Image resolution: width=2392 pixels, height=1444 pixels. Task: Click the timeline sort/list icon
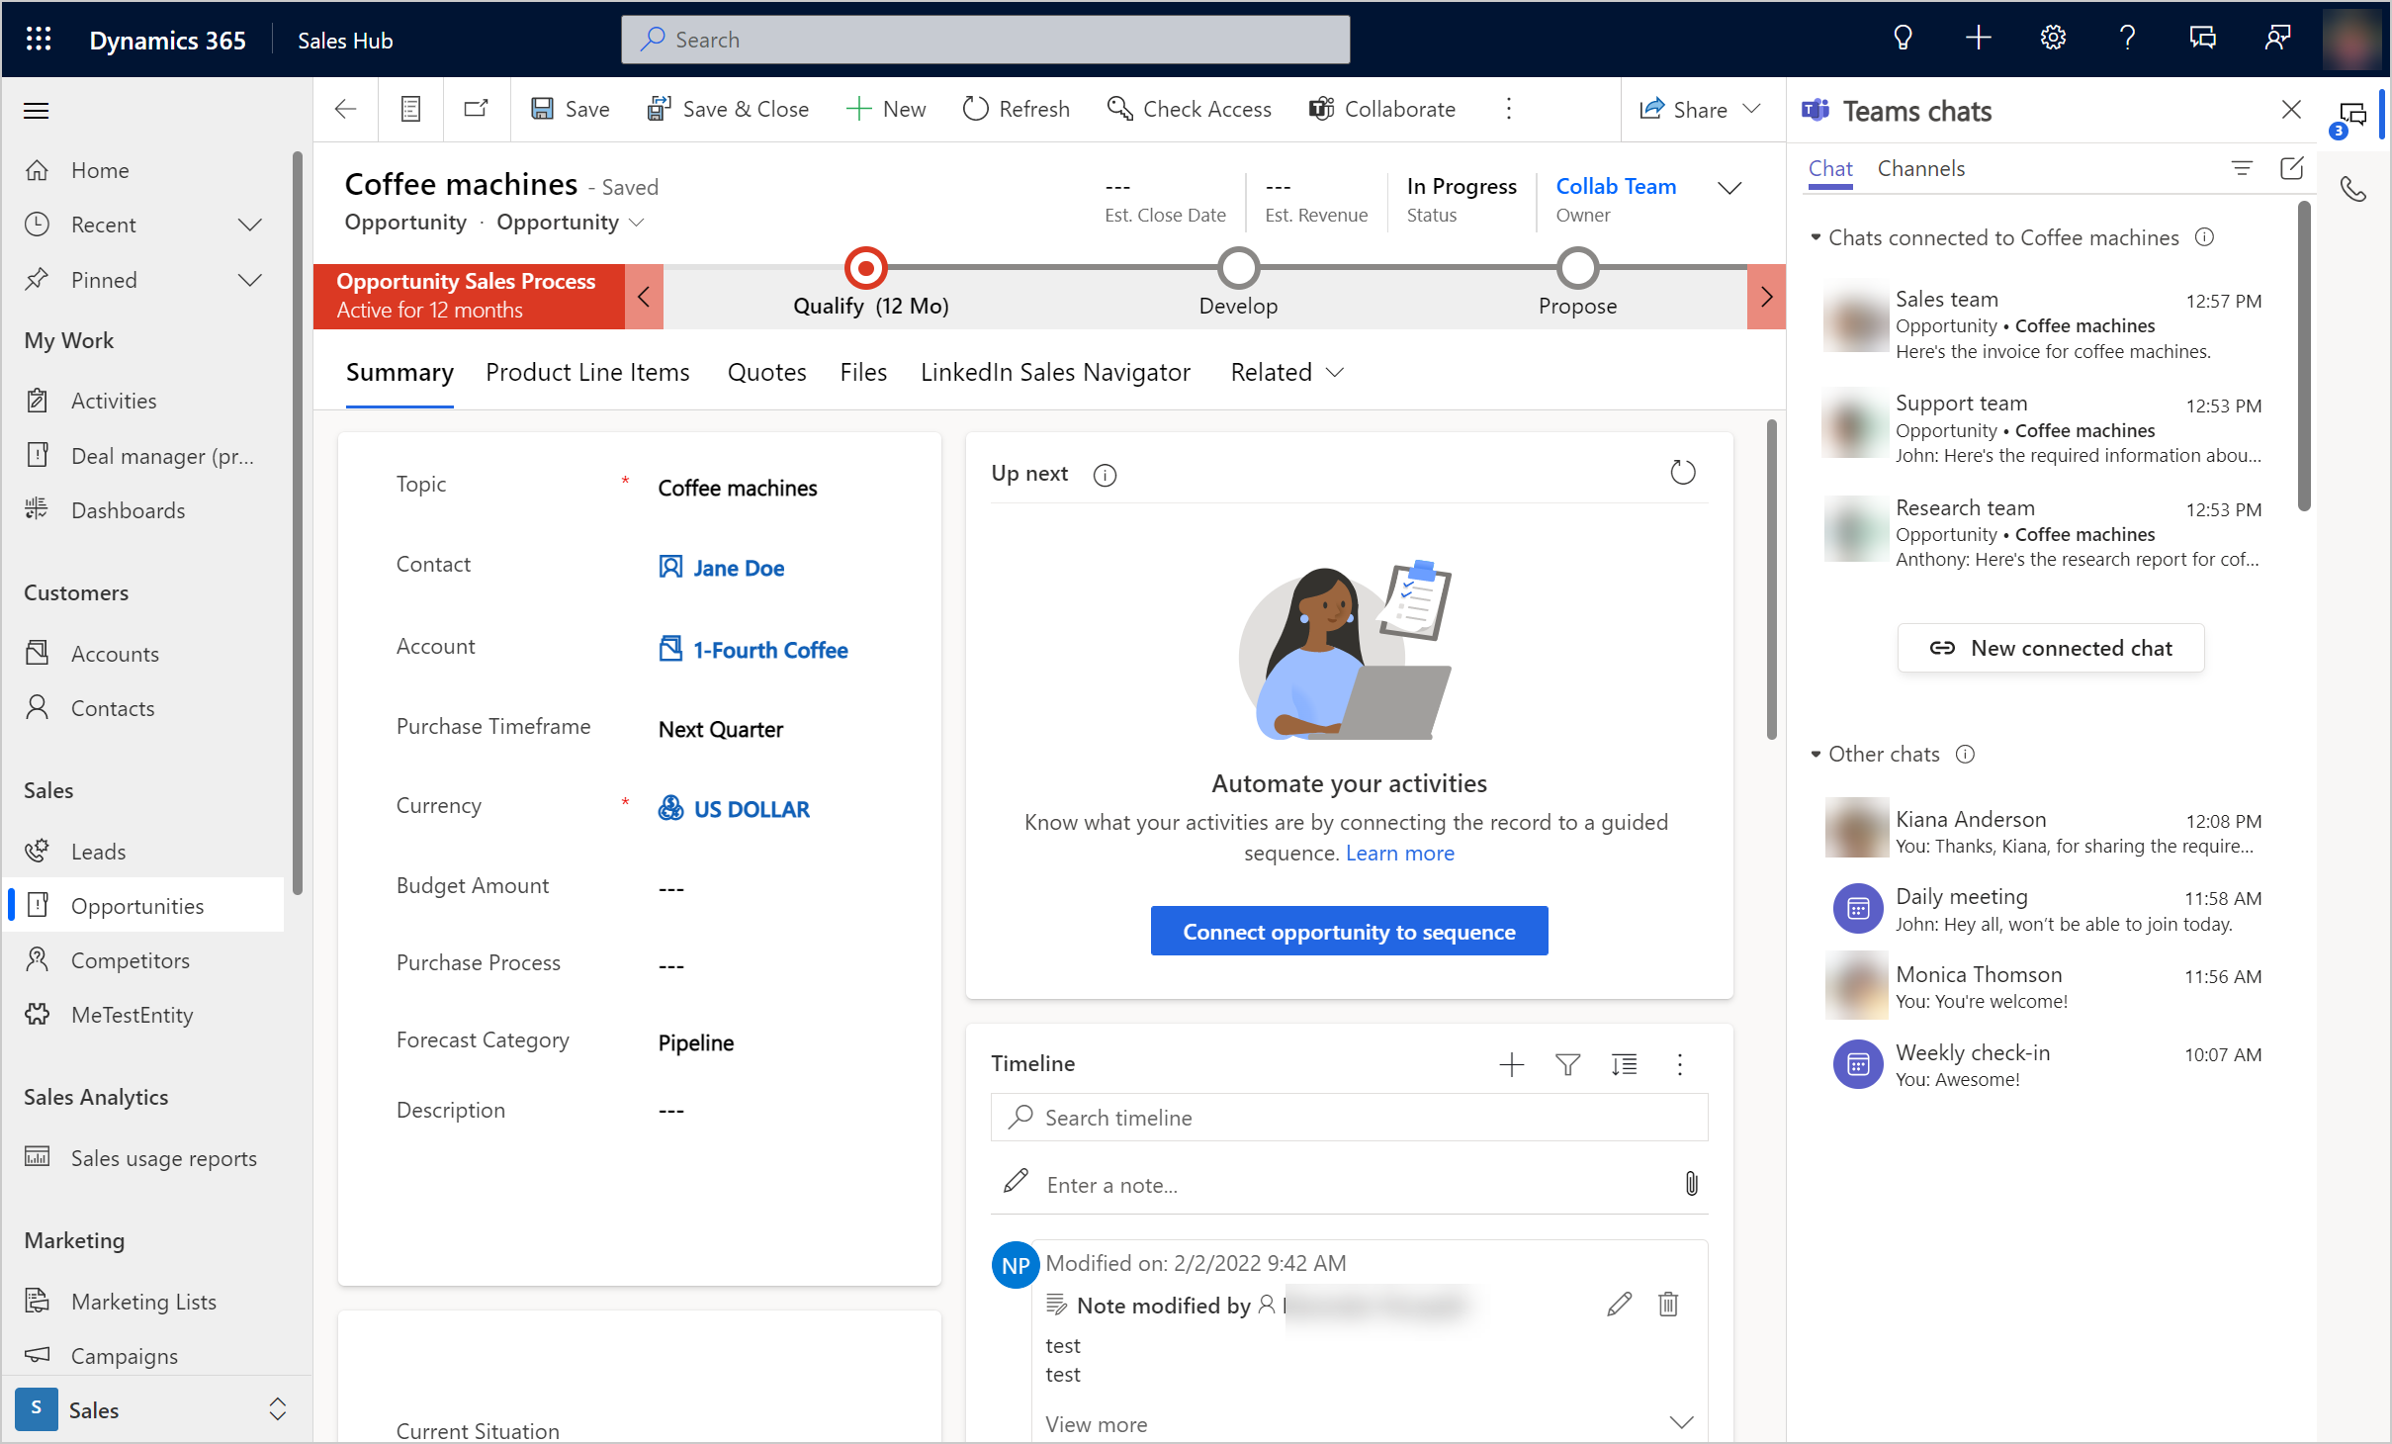tap(1625, 1063)
